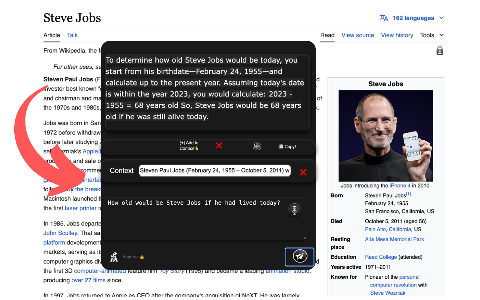Click the speaker read-aloud icon
The image size is (480, 300).
coord(257,146)
